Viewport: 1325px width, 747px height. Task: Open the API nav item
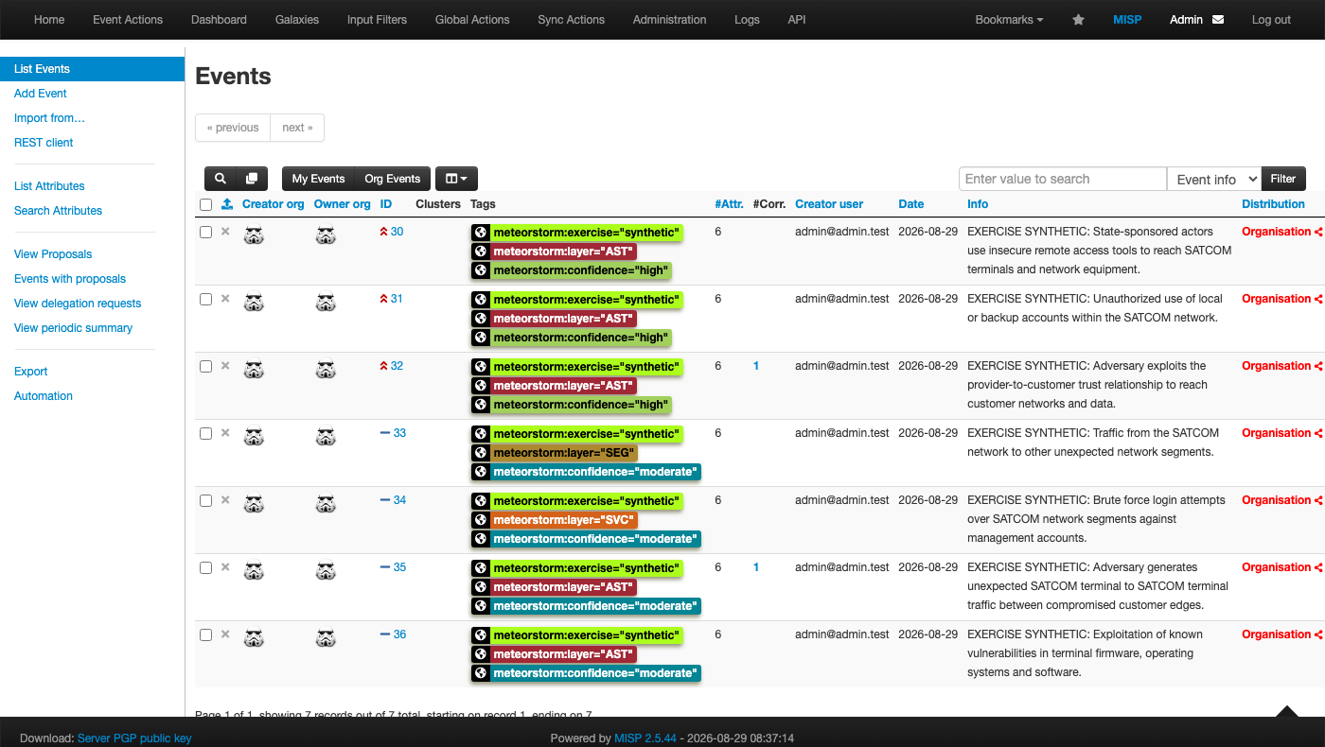(797, 20)
